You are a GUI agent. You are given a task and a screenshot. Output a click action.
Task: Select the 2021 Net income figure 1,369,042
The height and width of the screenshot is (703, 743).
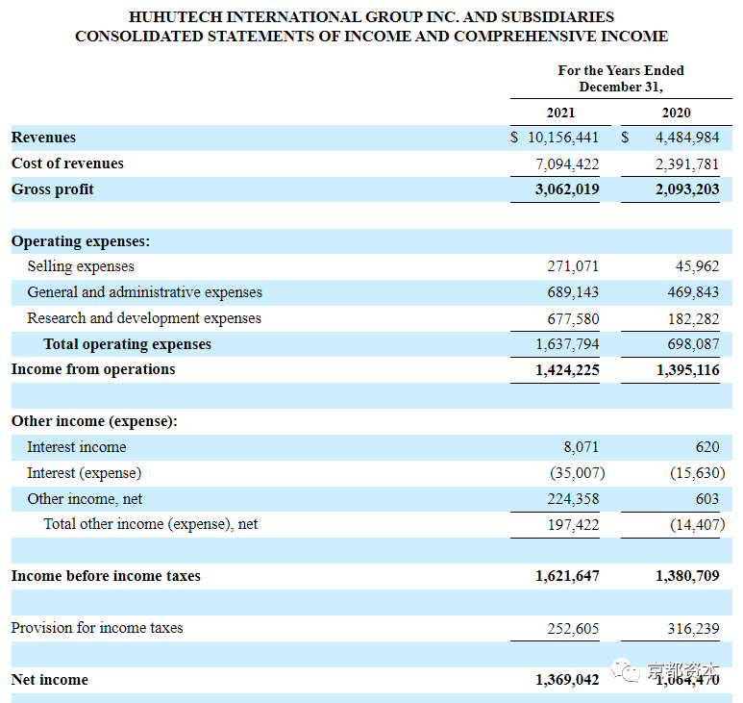tap(567, 680)
